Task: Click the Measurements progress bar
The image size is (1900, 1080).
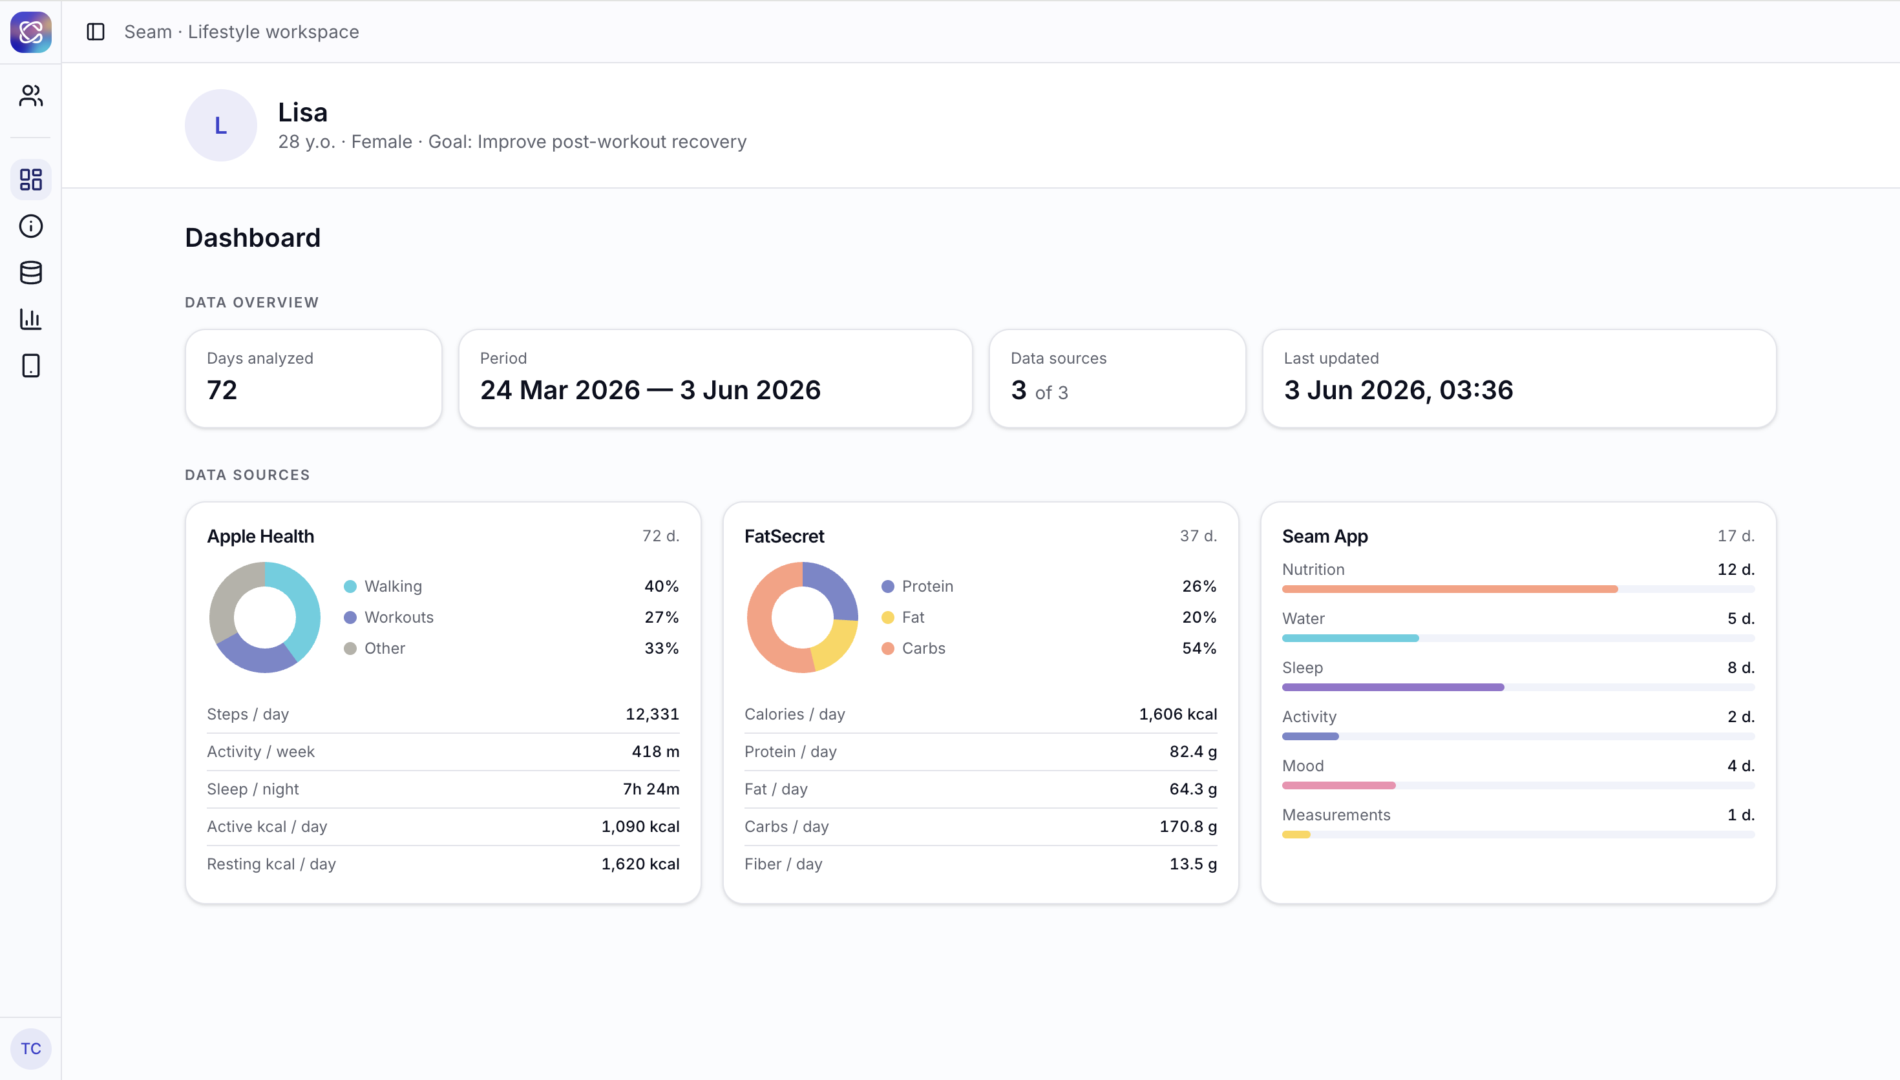Action: 1519,835
